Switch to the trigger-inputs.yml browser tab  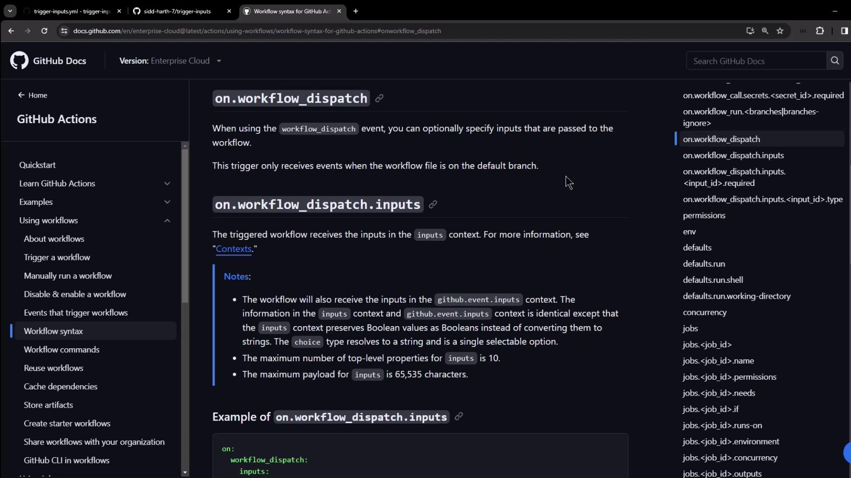pos(71,11)
